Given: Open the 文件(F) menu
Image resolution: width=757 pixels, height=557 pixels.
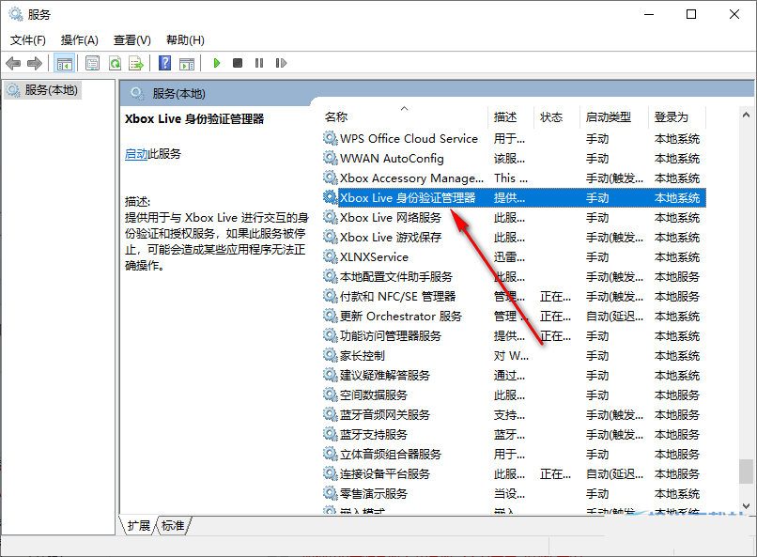Looking at the screenshot, I should click(28, 39).
